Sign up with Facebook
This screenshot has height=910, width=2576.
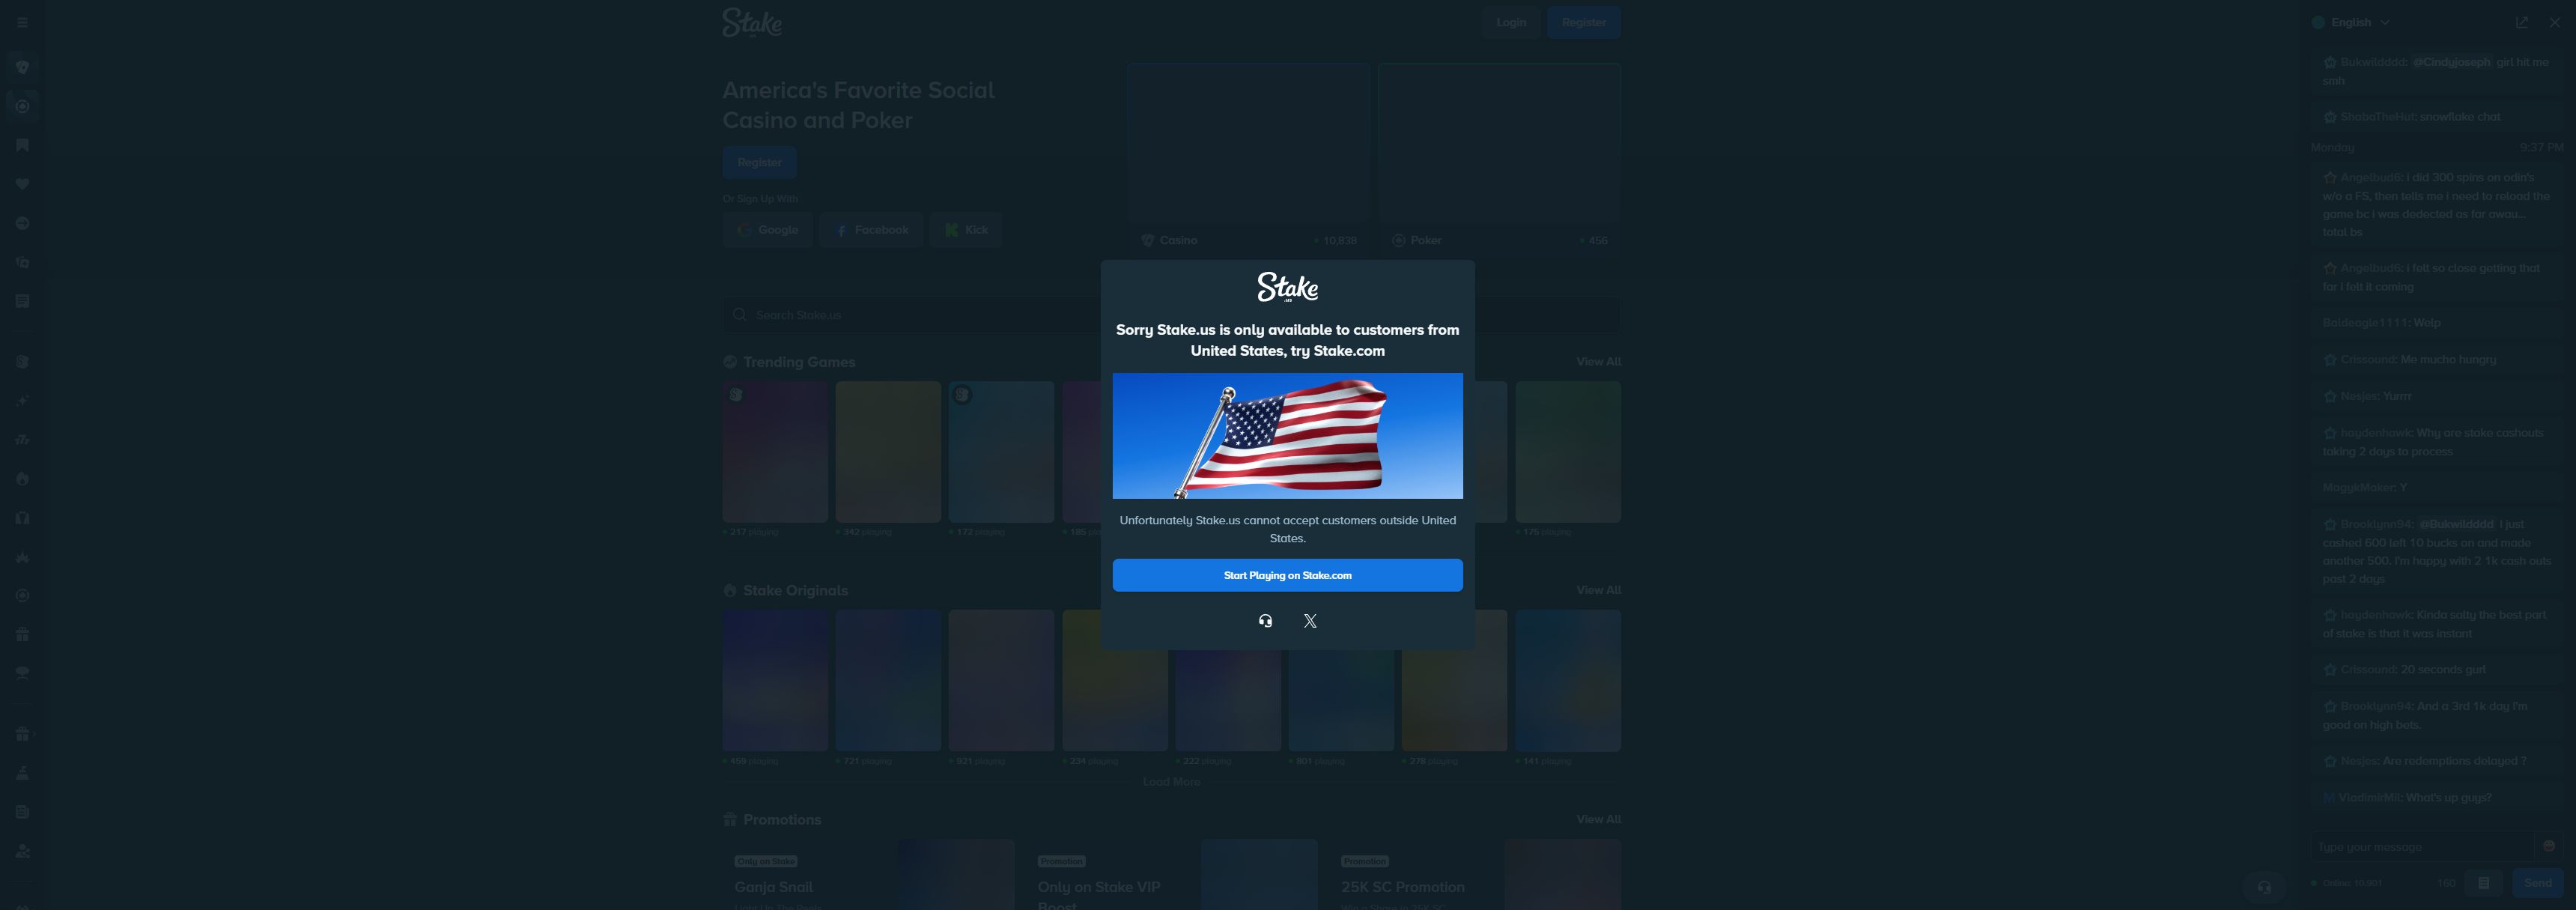click(x=871, y=230)
